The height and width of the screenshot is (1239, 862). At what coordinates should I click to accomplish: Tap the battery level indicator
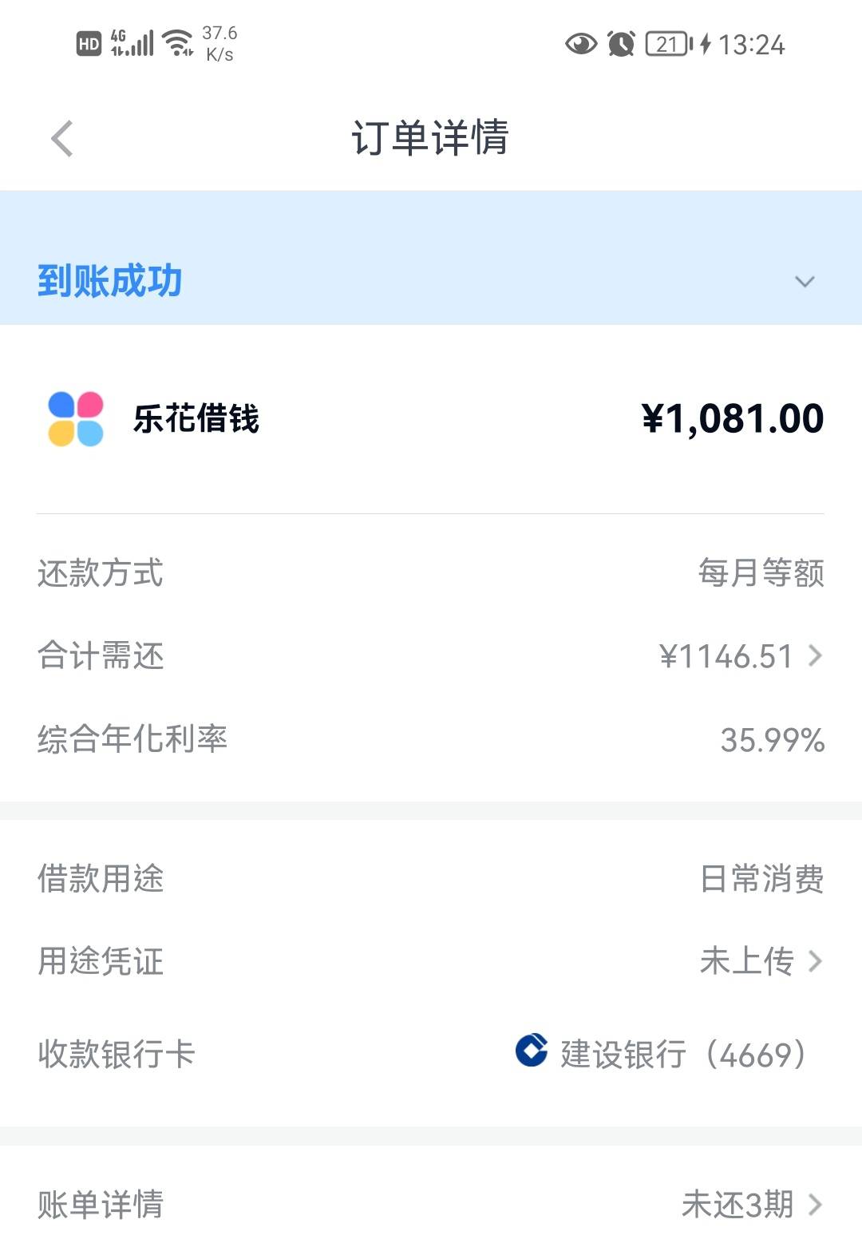(x=669, y=44)
